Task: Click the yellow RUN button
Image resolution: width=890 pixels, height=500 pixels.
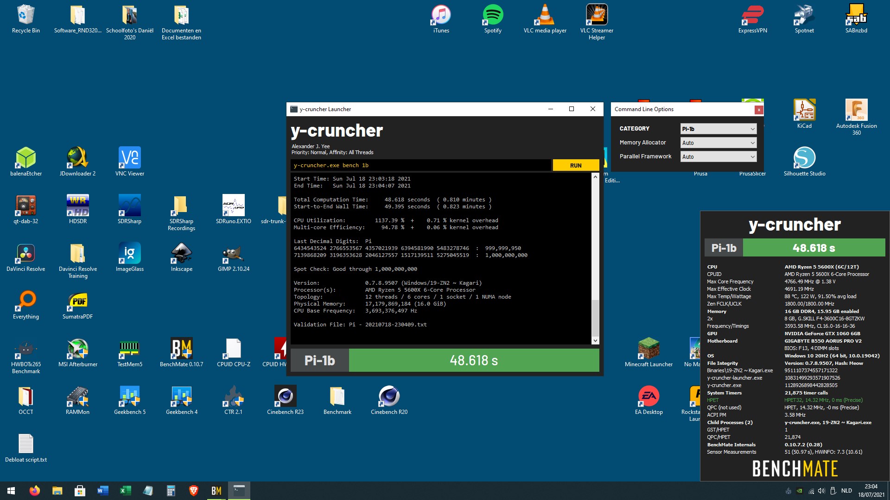Action: 576,165
